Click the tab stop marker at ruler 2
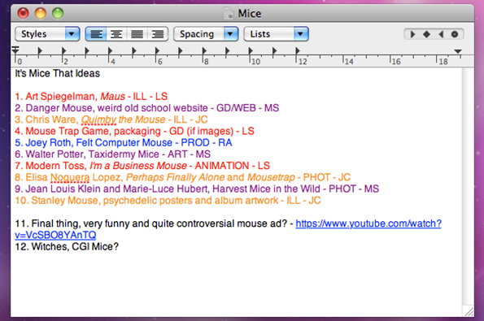 coord(63,50)
